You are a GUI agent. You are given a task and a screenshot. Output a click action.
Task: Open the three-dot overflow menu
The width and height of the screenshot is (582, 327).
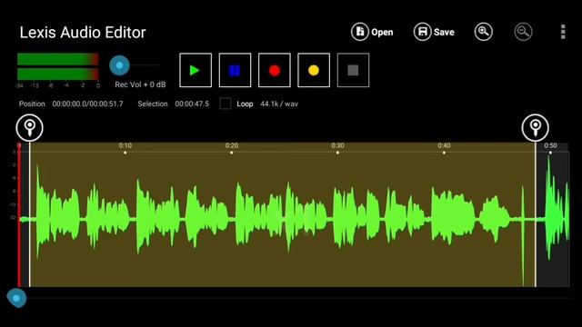(563, 32)
